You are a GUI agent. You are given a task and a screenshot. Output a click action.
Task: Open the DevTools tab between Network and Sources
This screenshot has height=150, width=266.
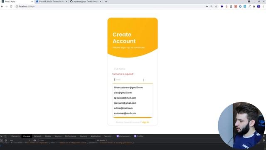[48, 136]
